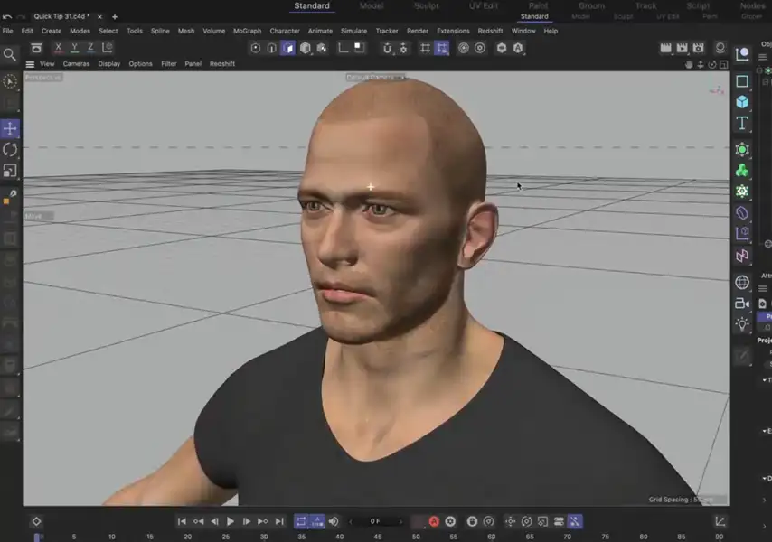
Task: Open the MoGraph menu
Action: pos(247,31)
